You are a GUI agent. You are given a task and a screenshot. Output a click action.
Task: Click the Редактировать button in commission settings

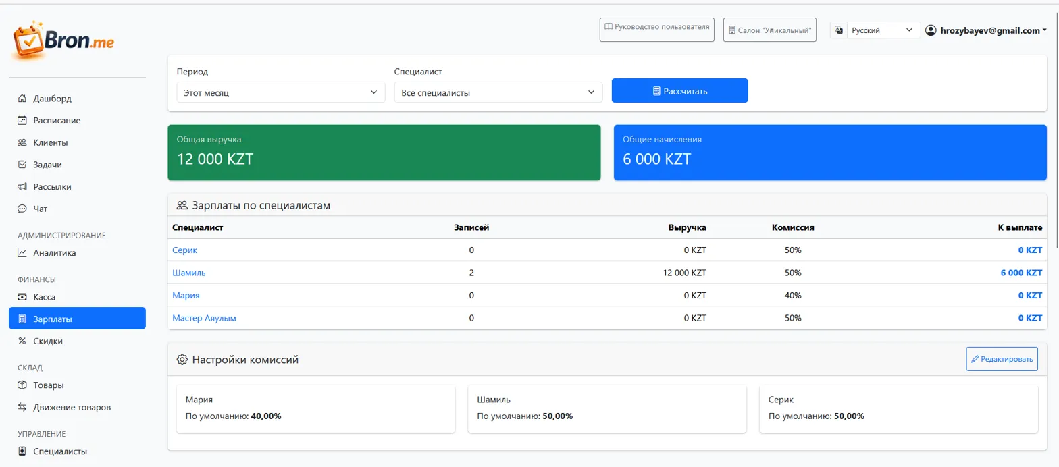click(1002, 360)
